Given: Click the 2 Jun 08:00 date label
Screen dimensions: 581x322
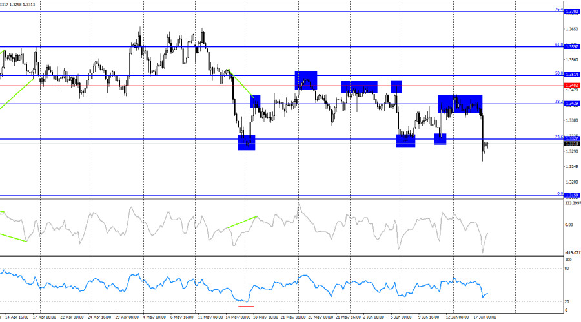Looking at the screenshot, I should pos(374,317).
